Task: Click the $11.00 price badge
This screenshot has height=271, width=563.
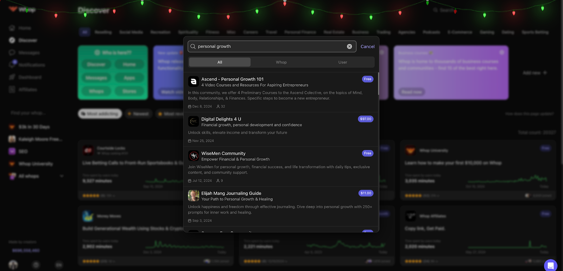Action: coord(366,193)
